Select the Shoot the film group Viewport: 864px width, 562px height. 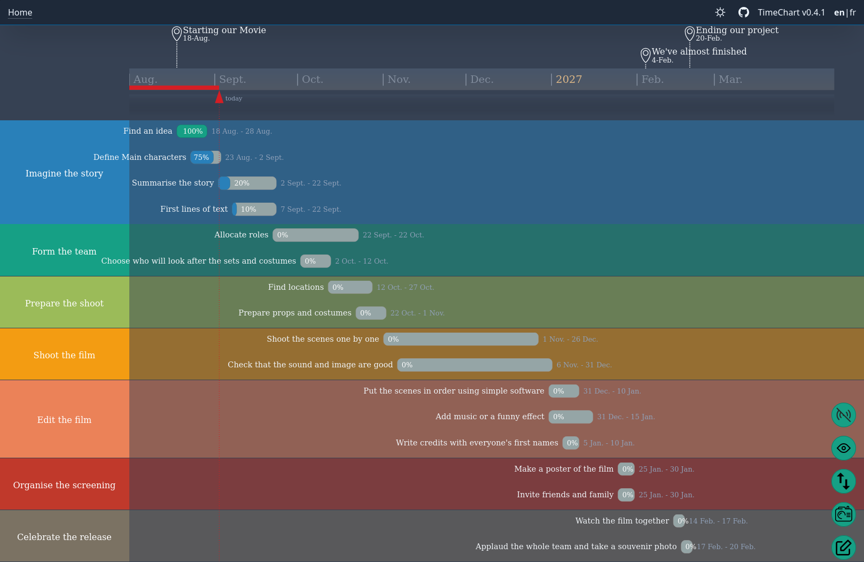point(65,355)
